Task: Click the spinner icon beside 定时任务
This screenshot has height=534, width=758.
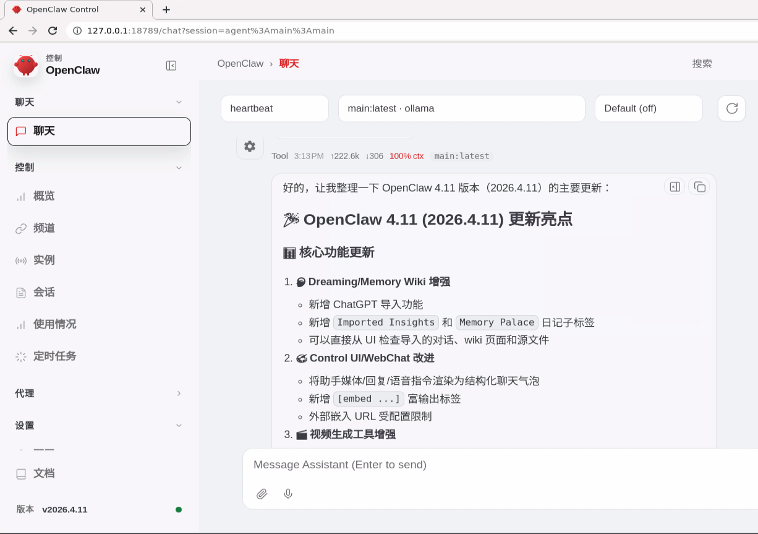Action: point(21,356)
